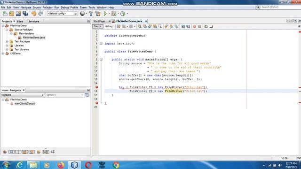Expand the Libraries node

[x=7, y=46]
